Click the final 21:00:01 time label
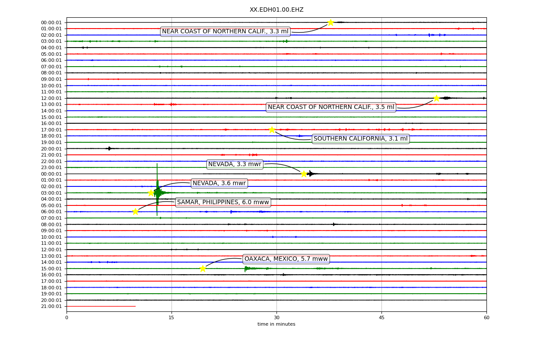553x346 pixels. 51,307
